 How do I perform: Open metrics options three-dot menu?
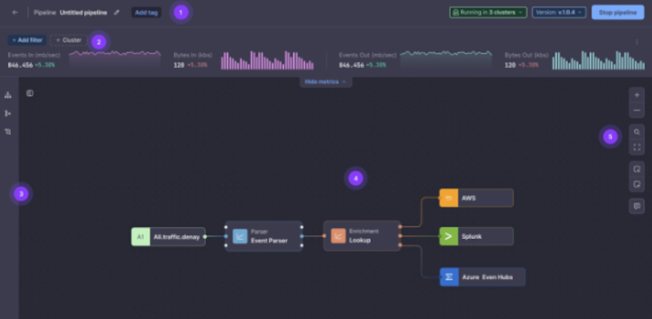coord(637,41)
